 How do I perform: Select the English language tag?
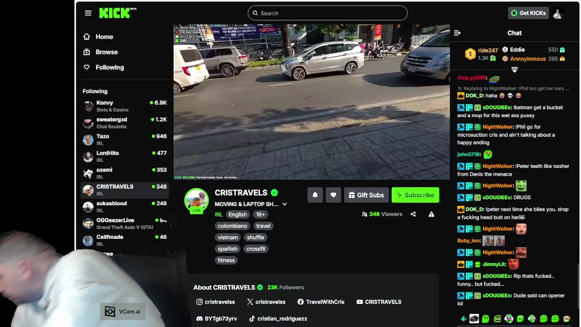pos(238,214)
